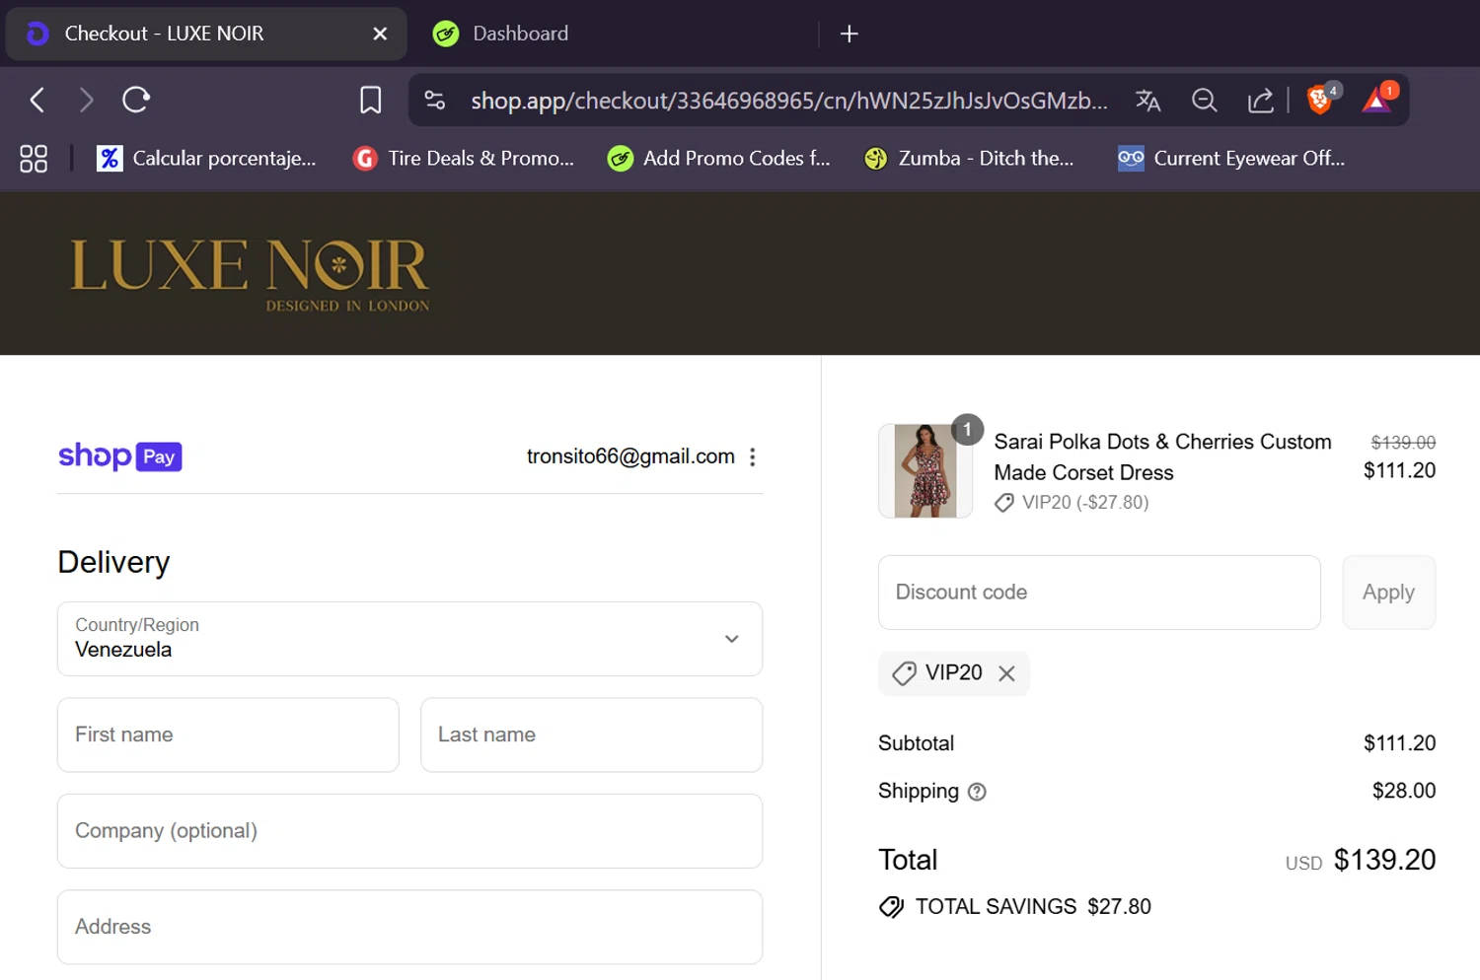Open site settings icon in address bar

[x=435, y=100]
